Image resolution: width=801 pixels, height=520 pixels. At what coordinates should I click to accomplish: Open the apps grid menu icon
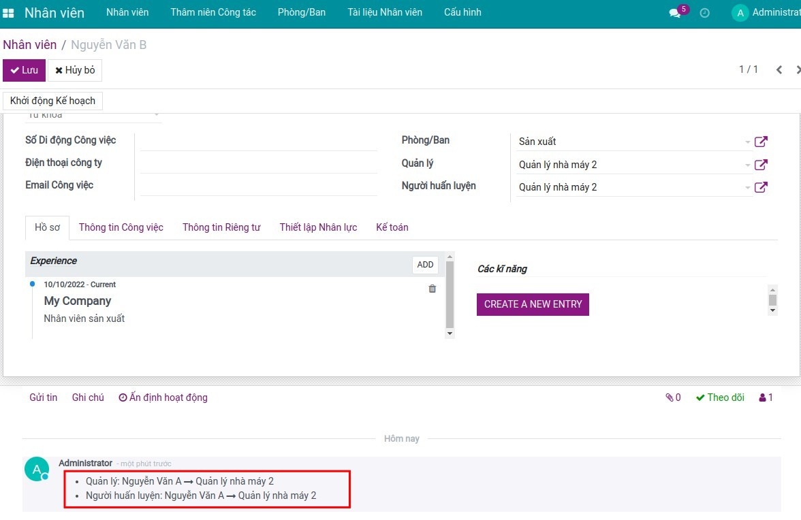(9, 13)
